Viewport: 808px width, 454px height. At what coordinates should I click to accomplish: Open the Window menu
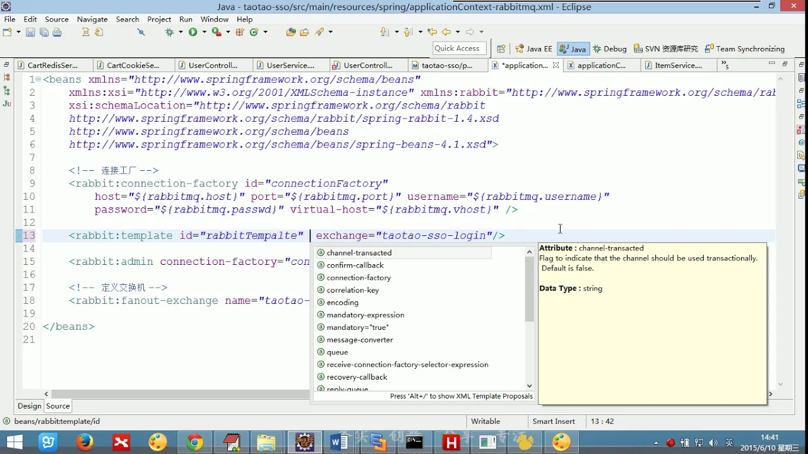(x=215, y=19)
